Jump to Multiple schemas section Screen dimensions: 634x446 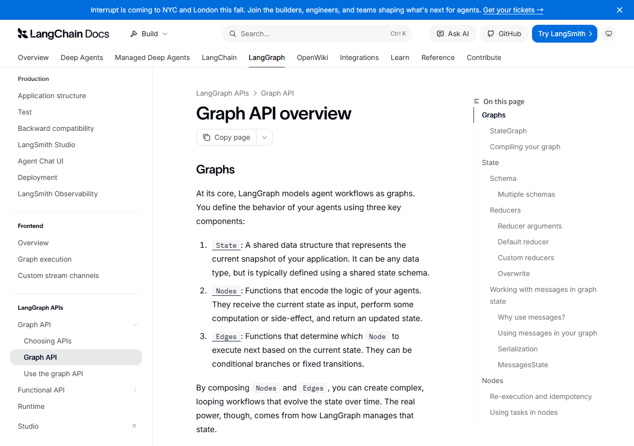pos(527,194)
